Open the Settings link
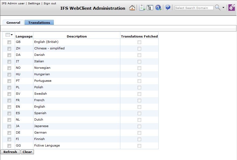 [x=34, y=3]
